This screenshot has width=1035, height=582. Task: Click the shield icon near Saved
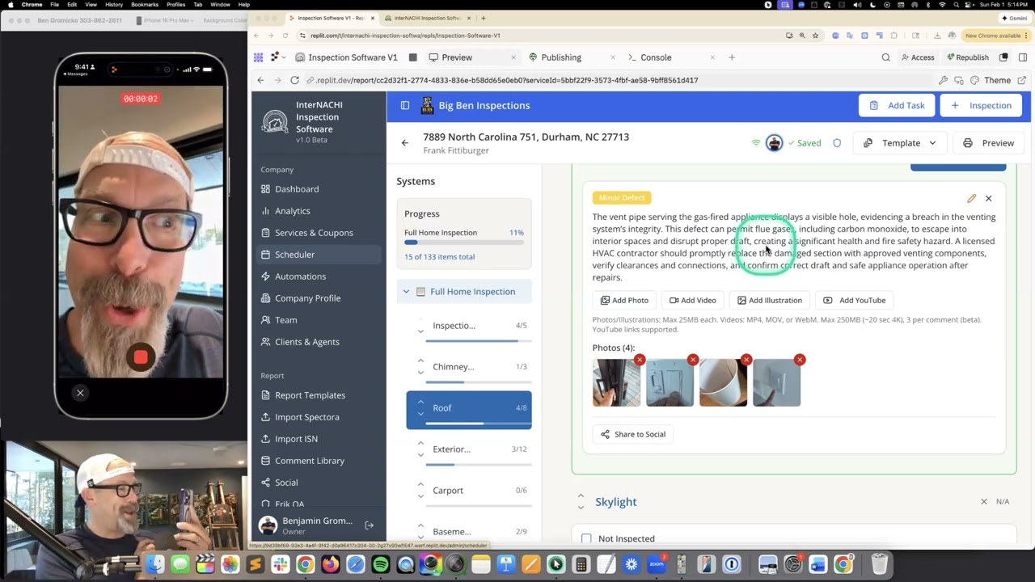[837, 143]
